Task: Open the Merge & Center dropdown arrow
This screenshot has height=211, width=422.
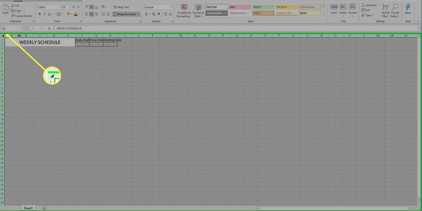Action: pyautogui.click(x=139, y=14)
